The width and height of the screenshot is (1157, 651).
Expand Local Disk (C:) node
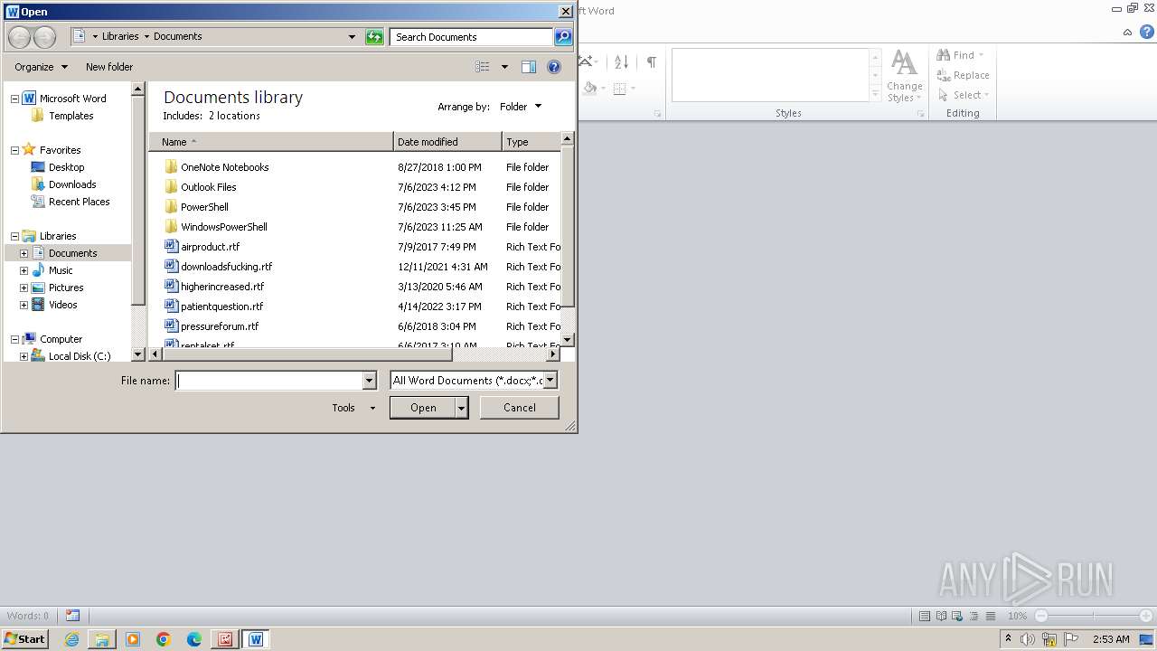[24, 356]
